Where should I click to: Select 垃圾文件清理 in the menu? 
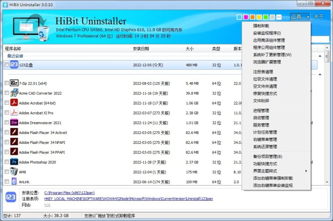pos(265,79)
